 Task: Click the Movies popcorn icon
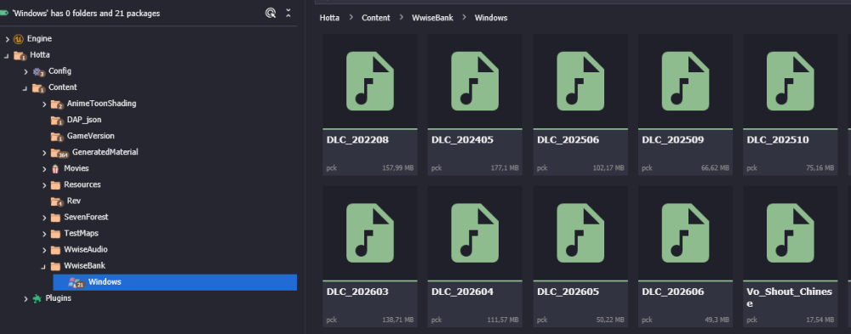[x=54, y=168]
